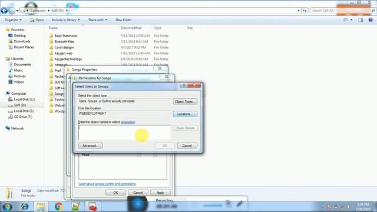
Task: Sort by the Size column header
Action: point(190,28)
